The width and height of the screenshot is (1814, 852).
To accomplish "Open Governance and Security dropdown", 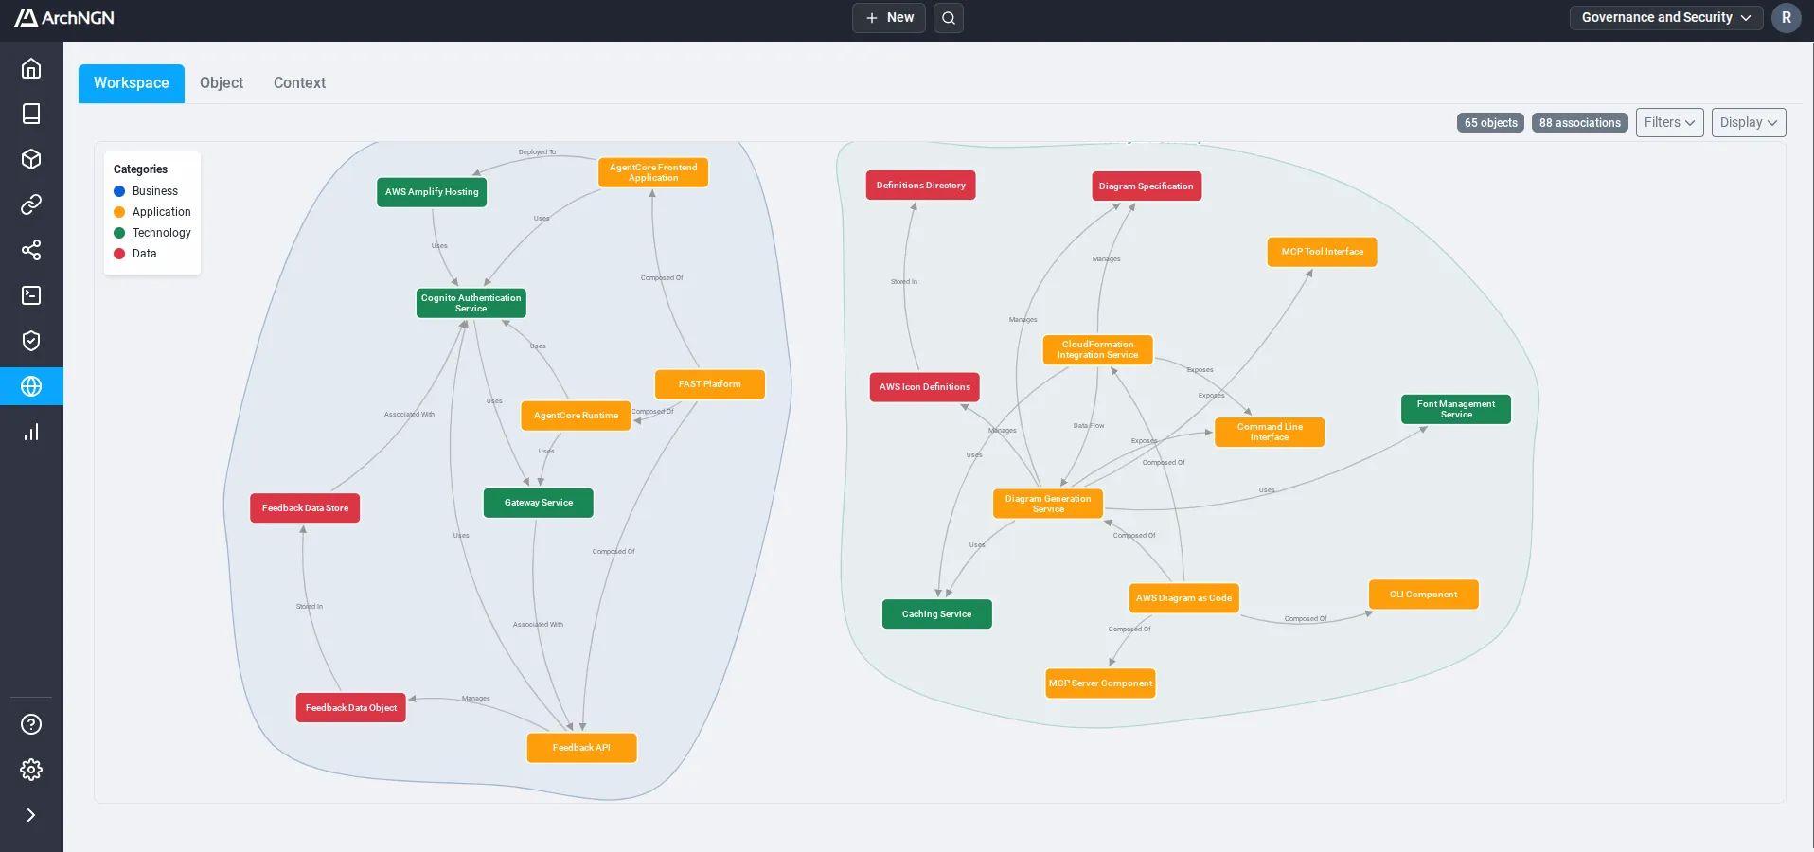I will pos(1666,17).
